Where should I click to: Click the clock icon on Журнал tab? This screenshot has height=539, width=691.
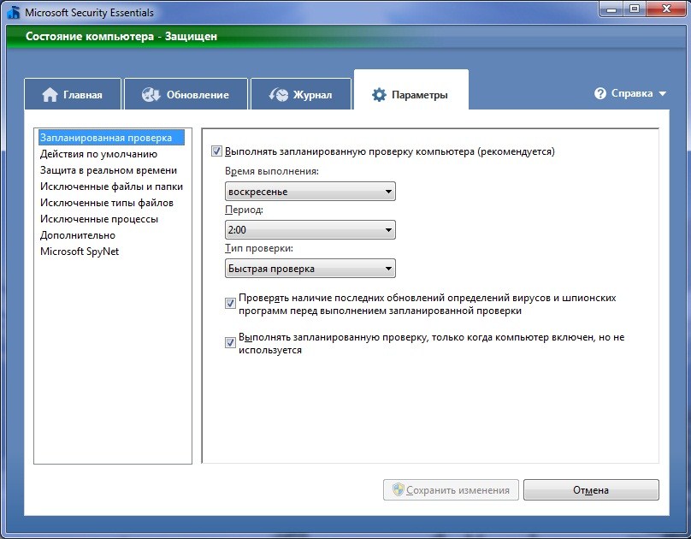click(279, 94)
